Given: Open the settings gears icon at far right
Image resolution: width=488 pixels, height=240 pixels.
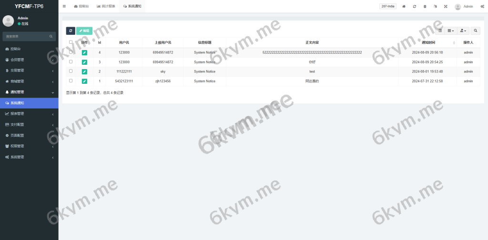Looking at the screenshot, I should click(x=482, y=7).
